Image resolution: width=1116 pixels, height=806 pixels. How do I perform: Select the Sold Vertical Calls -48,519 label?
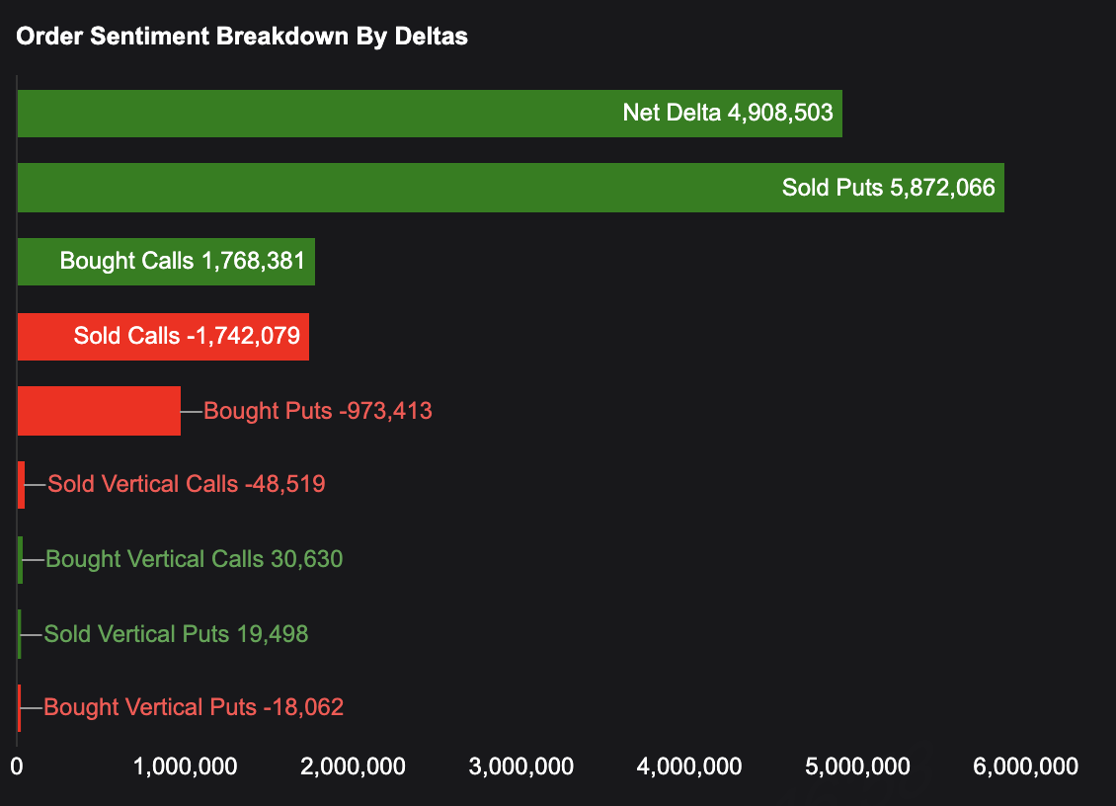tap(187, 484)
